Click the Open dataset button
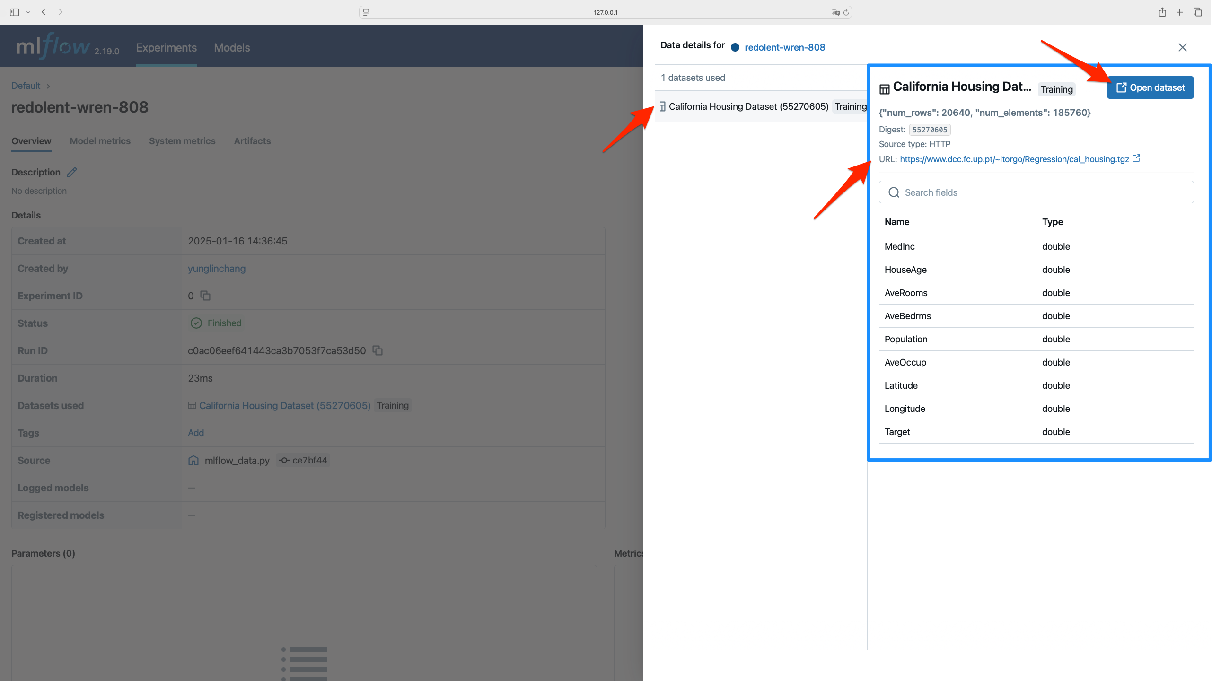Viewport: 1212px width, 681px height. click(x=1150, y=87)
